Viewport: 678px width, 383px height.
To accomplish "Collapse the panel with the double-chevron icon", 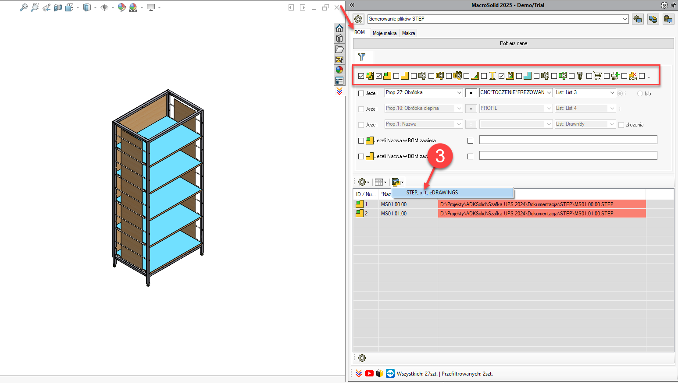I will (352, 5).
